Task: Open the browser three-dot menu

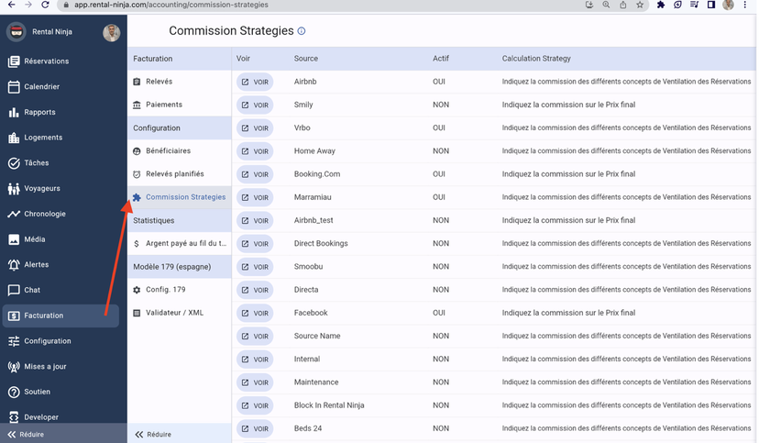Action: click(745, 5)
